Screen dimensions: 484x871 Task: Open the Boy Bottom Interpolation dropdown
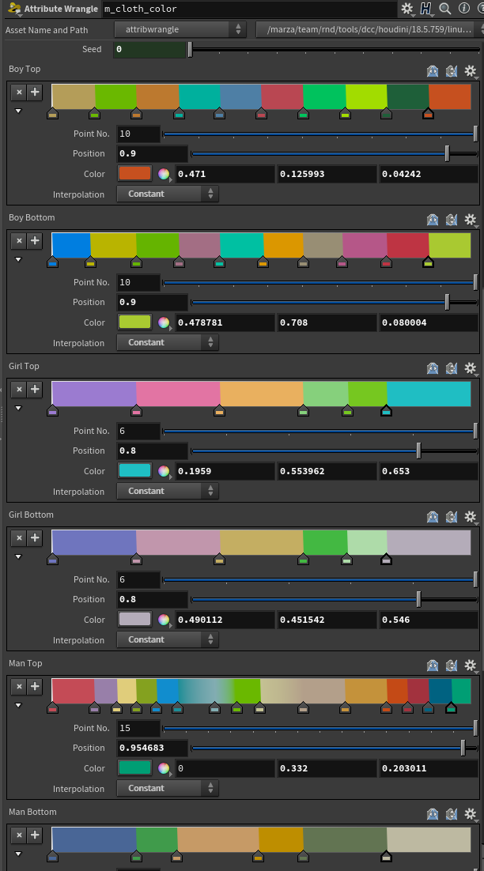[168, 343]
